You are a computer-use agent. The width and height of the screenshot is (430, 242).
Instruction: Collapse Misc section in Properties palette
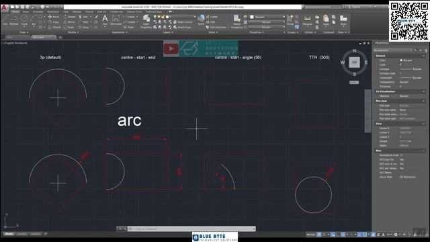(x=424, y=151)
